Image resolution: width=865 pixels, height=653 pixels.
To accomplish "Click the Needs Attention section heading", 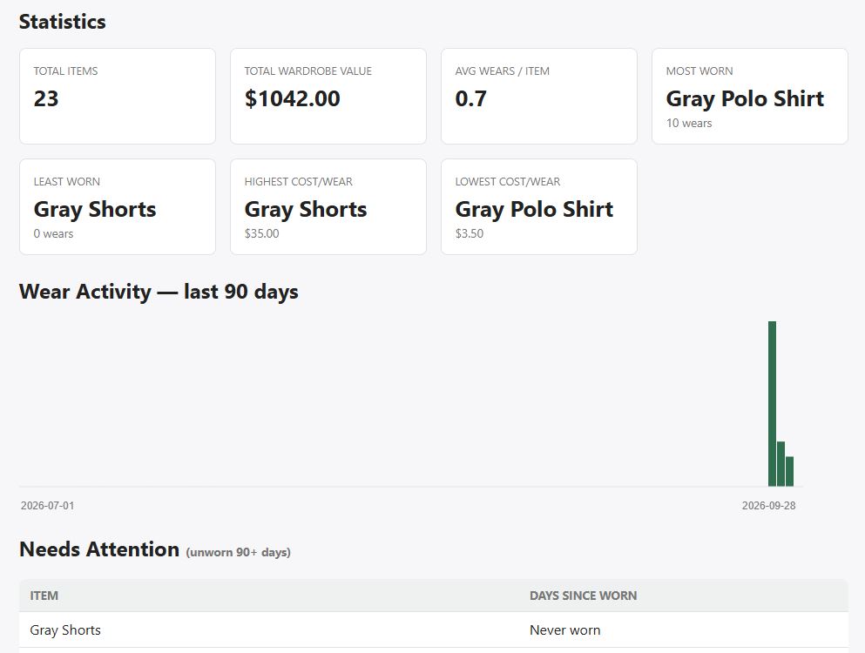I will tap(99, 549).
